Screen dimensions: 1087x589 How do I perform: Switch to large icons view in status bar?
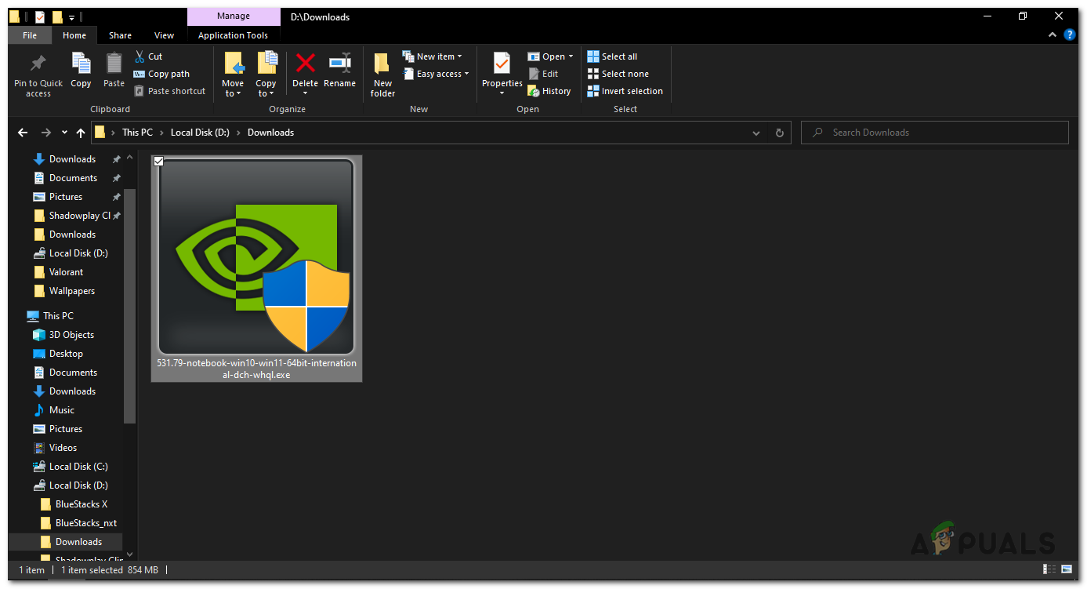pos(1066,570)
